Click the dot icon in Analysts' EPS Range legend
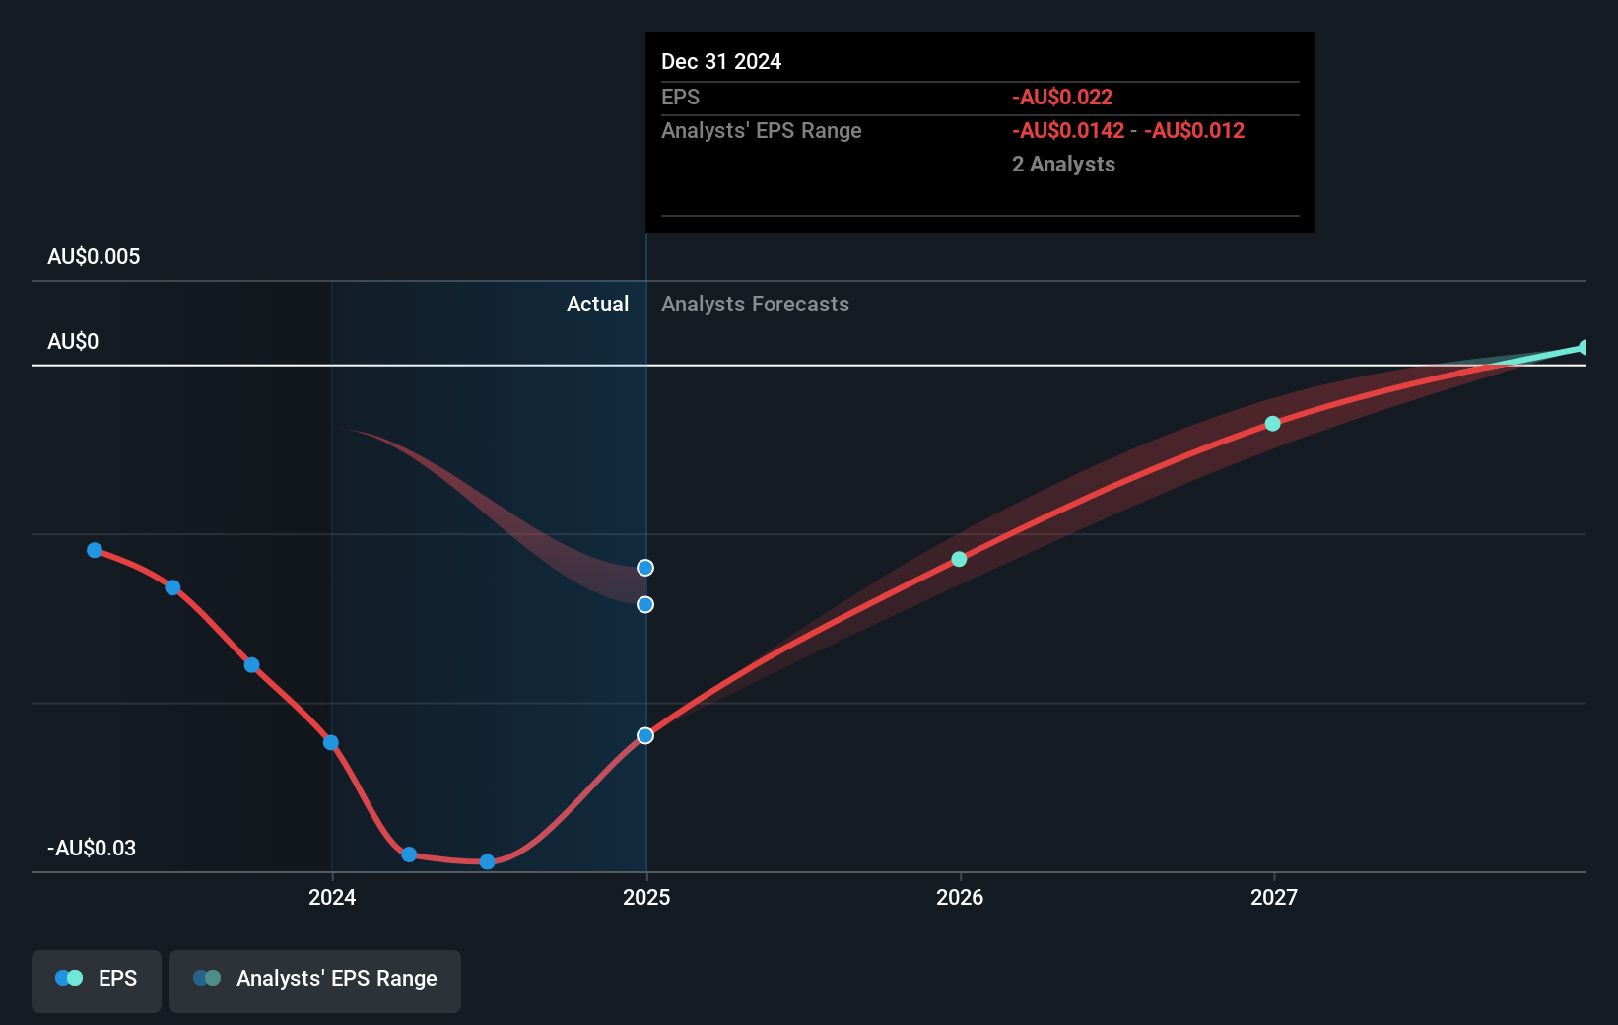This screenshot has height=1025, width=1618. click(207, 977)
